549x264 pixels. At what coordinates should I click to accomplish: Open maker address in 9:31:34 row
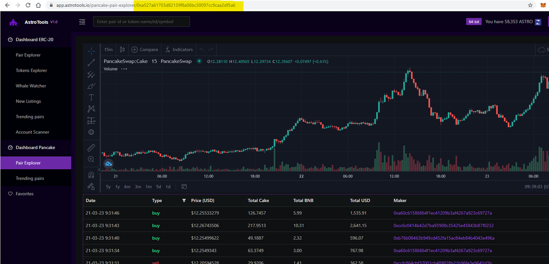click(442, 250)
